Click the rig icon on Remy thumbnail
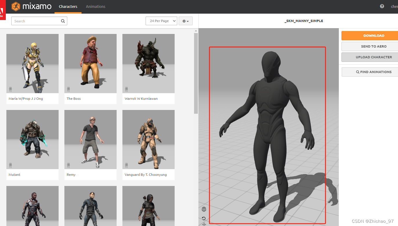Viewport: 398px width, 226px height. click(x=68, y=165)
